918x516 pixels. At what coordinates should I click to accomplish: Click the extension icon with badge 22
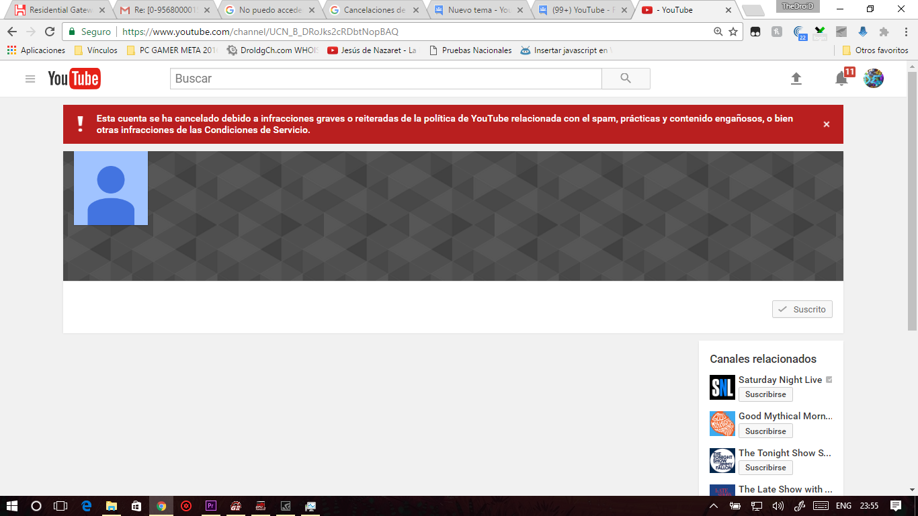click(x=800, y=32)
